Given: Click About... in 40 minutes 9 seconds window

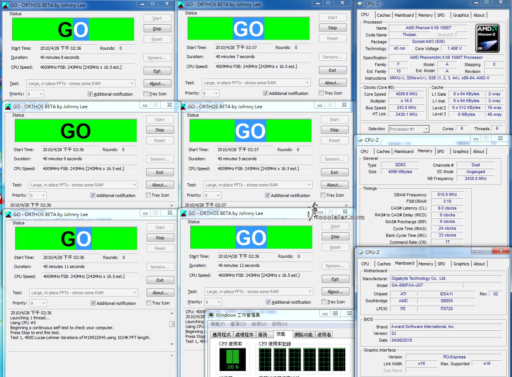Looking at the screenshot, I should (160, 185).
